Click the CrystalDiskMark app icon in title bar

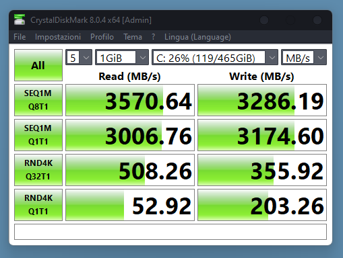click(20, 19)
